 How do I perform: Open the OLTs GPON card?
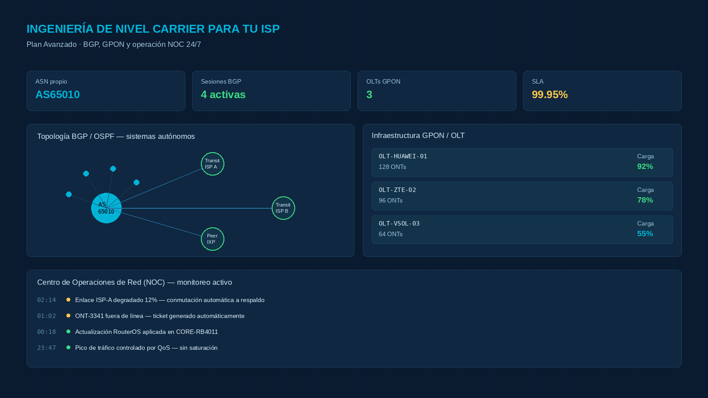pyautogui.click(x=437, y=91)
